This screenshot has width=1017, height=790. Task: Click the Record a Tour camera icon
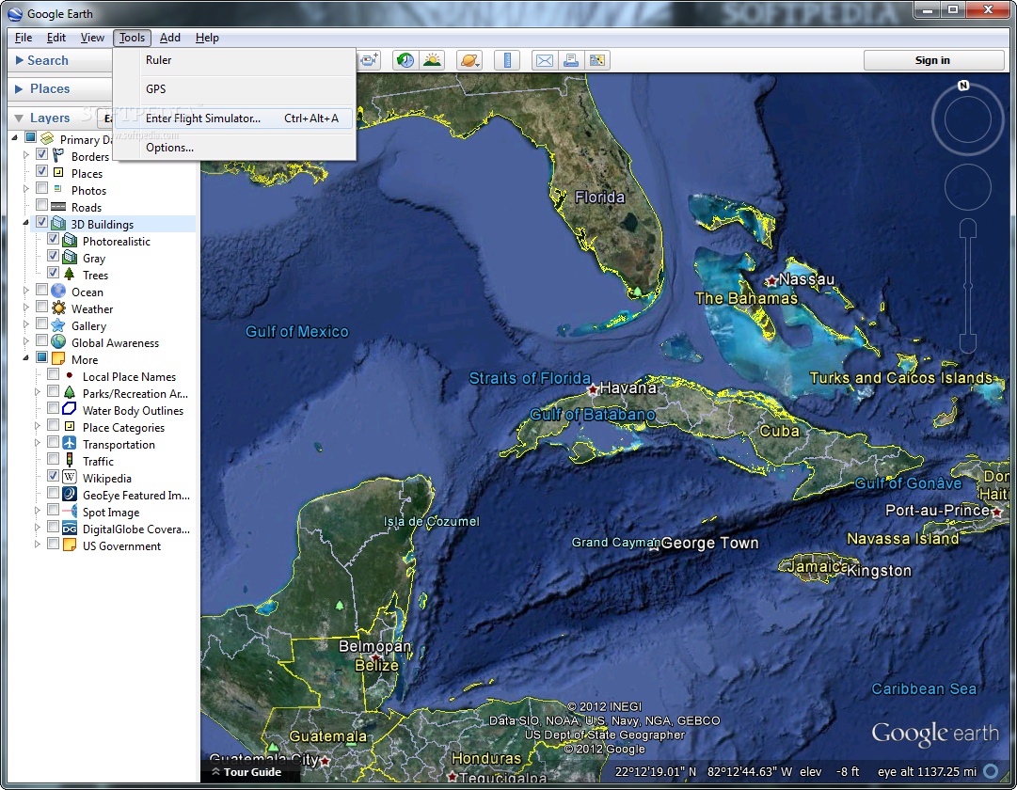tap(369, 60)
